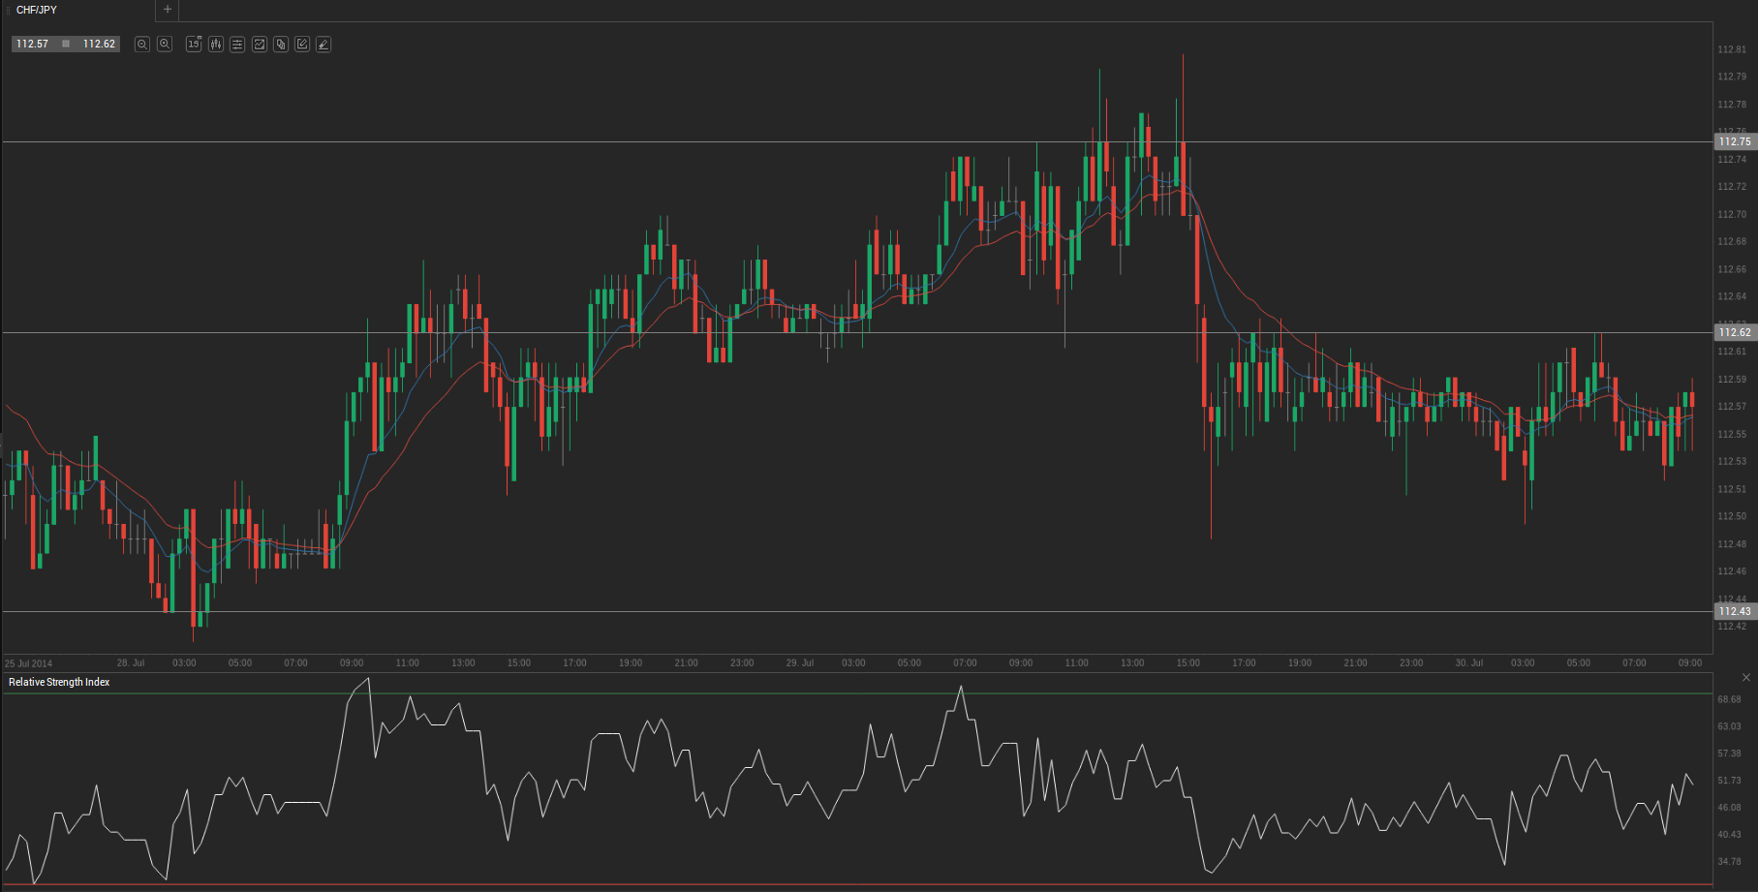The height and width of the screenshot is (892, 1758).
Task: Click the 112.62 horizontal line price tag
Action: 1734,332
